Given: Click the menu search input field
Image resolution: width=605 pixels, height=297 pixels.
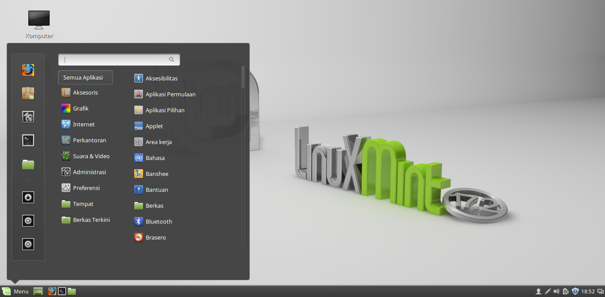Looking at the screenshot, I should tap(119, 59).
